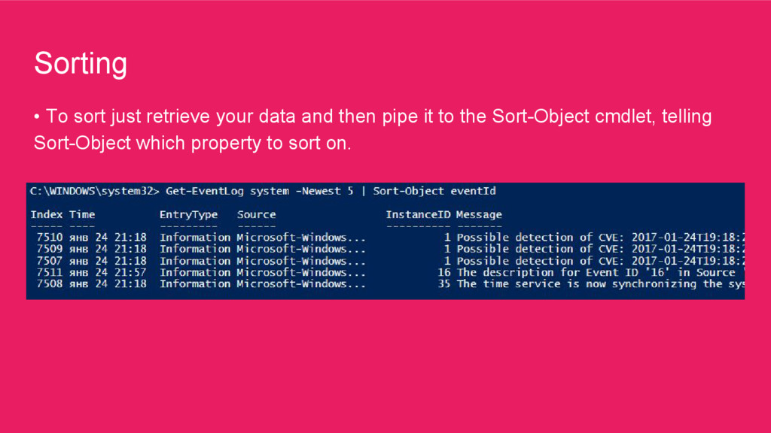
Task: Click the InstanceID value 16
Action: coord(444,272)
